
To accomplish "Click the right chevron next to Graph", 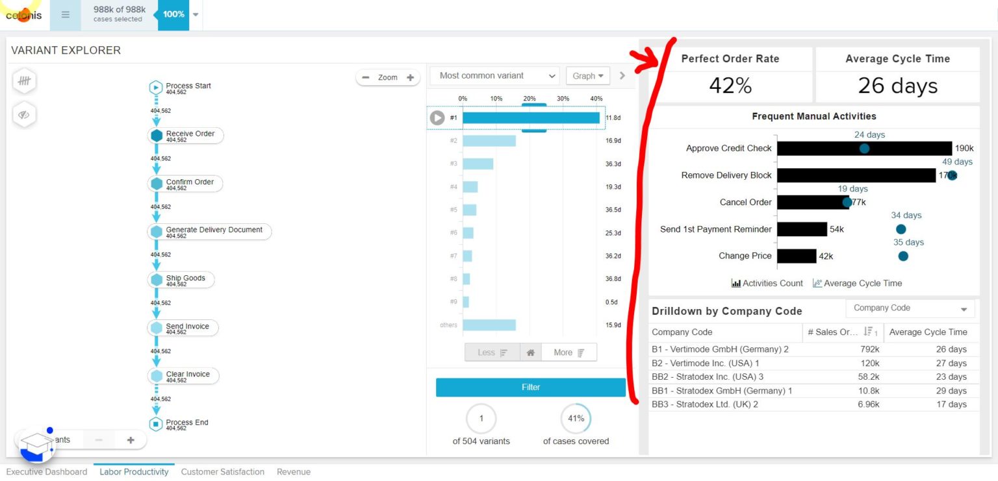I will click(x=622, y=76).
